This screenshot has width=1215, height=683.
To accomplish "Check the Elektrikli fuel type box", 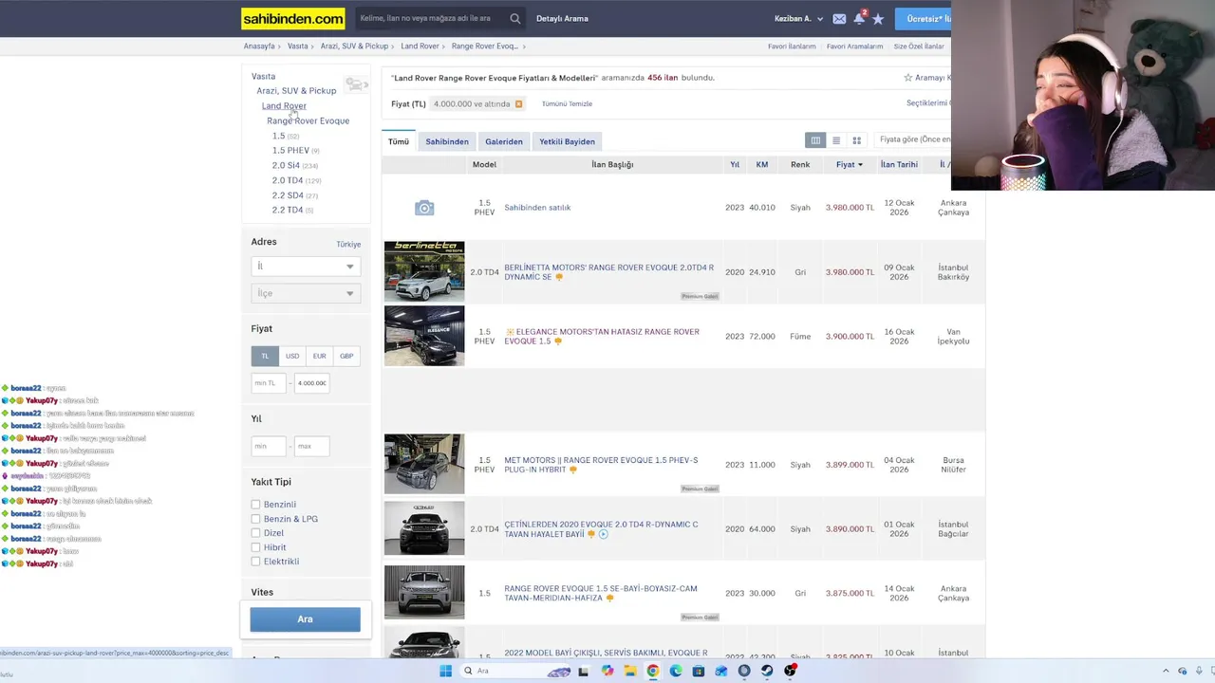I will click(255, 562).
